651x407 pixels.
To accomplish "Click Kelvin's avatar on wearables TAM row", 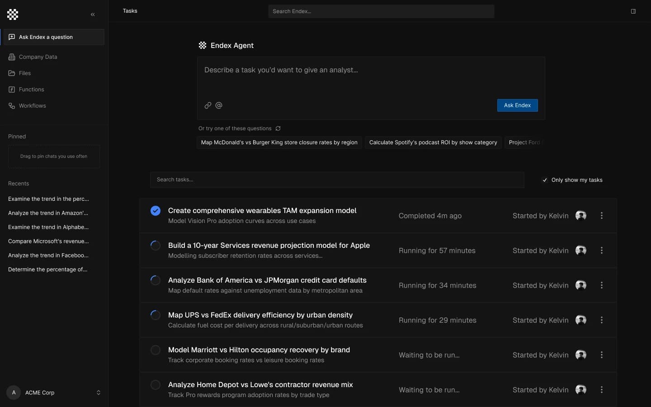I will tap(581, 216).
